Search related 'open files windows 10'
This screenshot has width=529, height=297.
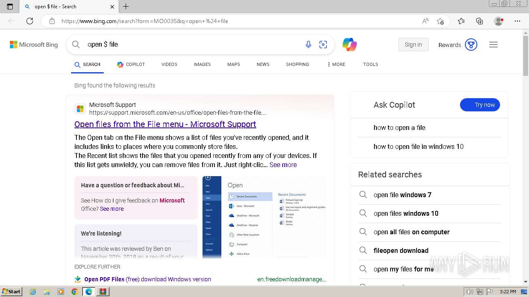point(406,213)
